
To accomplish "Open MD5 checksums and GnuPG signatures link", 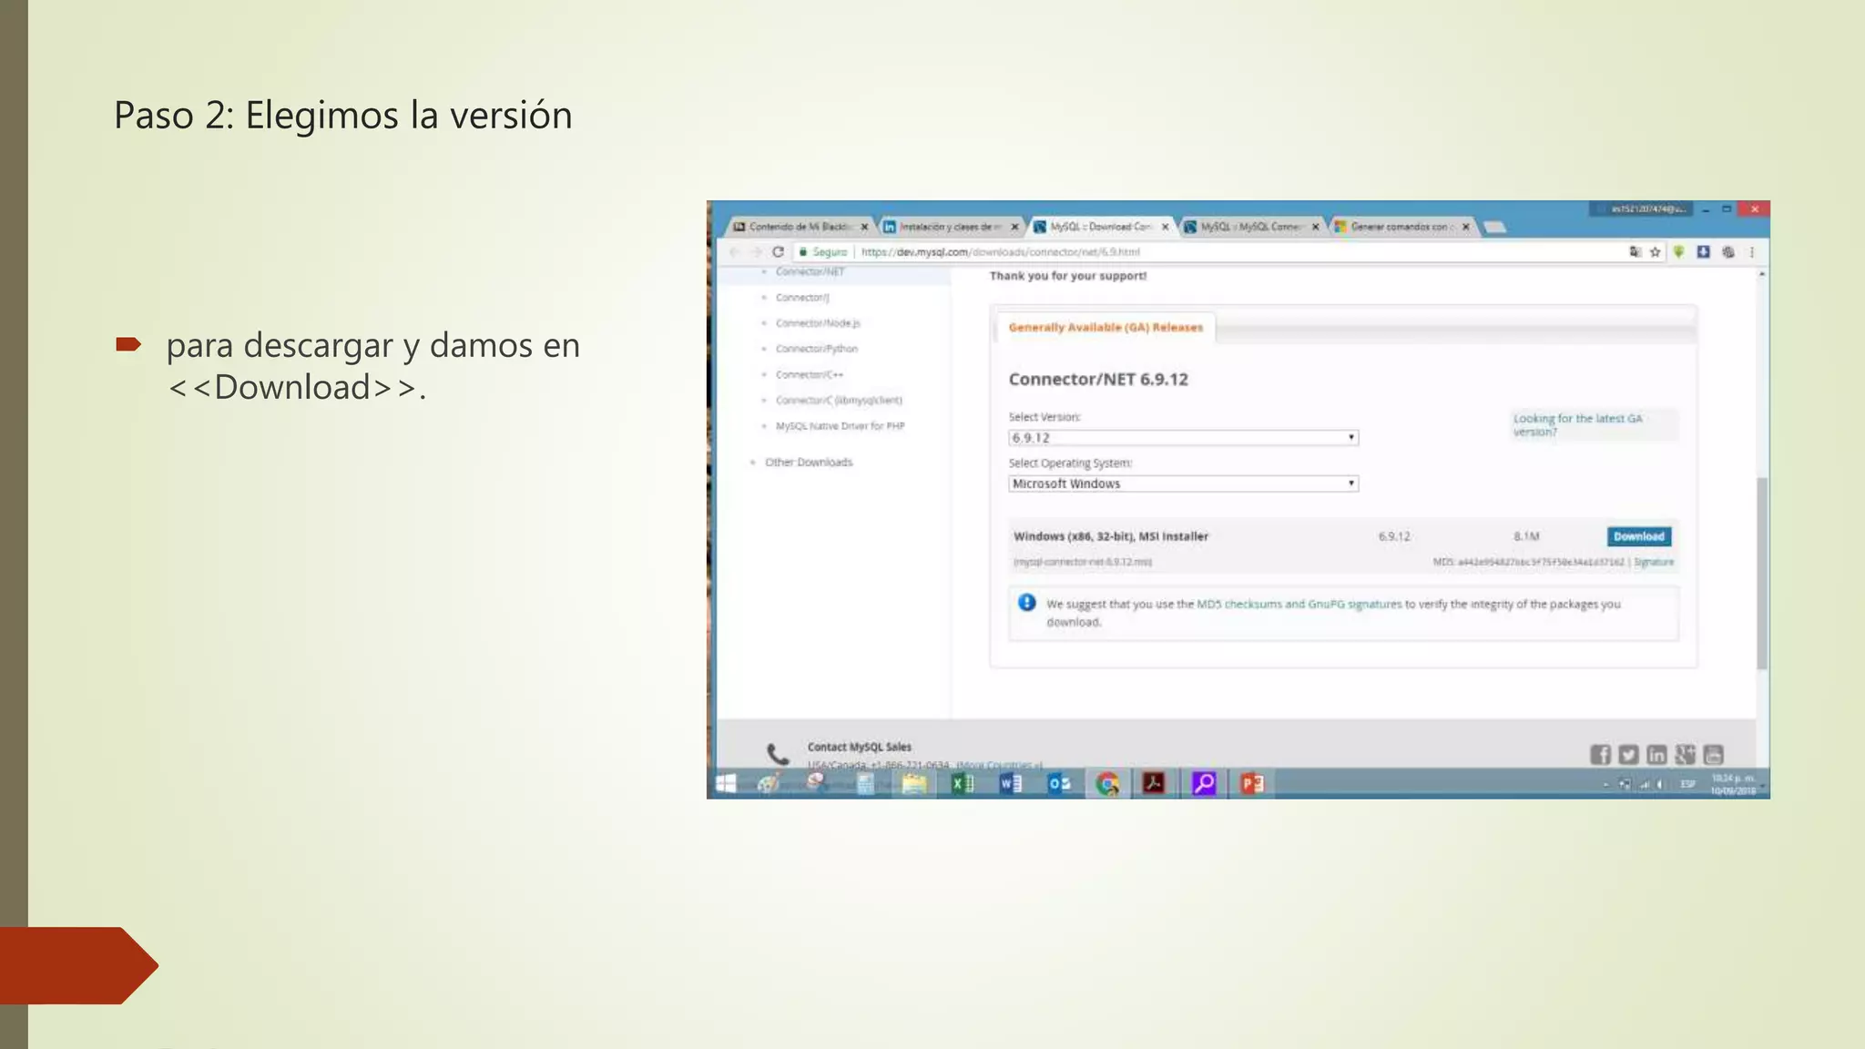I will (1299, 604).
